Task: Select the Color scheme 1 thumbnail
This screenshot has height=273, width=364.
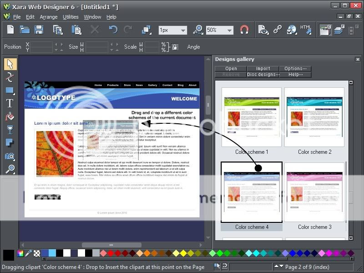Action: pos(252,117)
